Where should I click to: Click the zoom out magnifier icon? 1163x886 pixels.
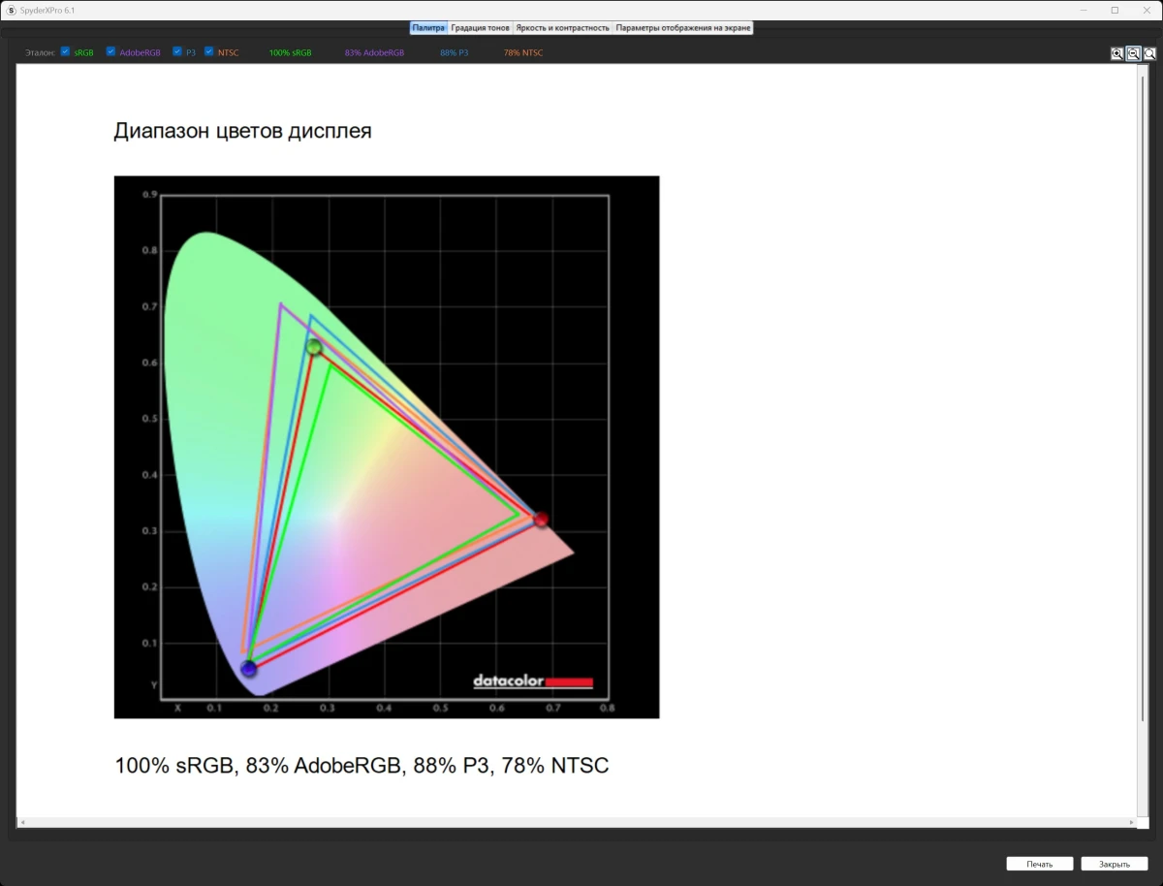(x=1133, y=54)
